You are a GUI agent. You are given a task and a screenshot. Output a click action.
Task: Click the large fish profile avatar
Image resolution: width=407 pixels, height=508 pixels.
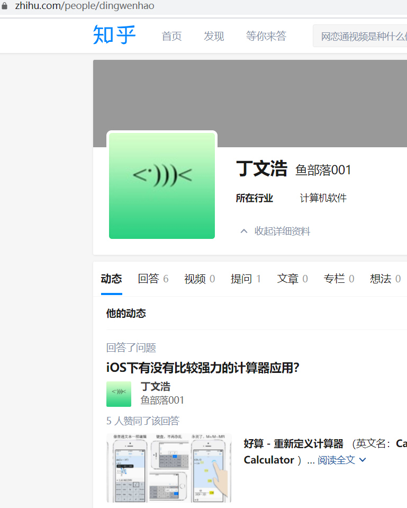click(162, 185)
